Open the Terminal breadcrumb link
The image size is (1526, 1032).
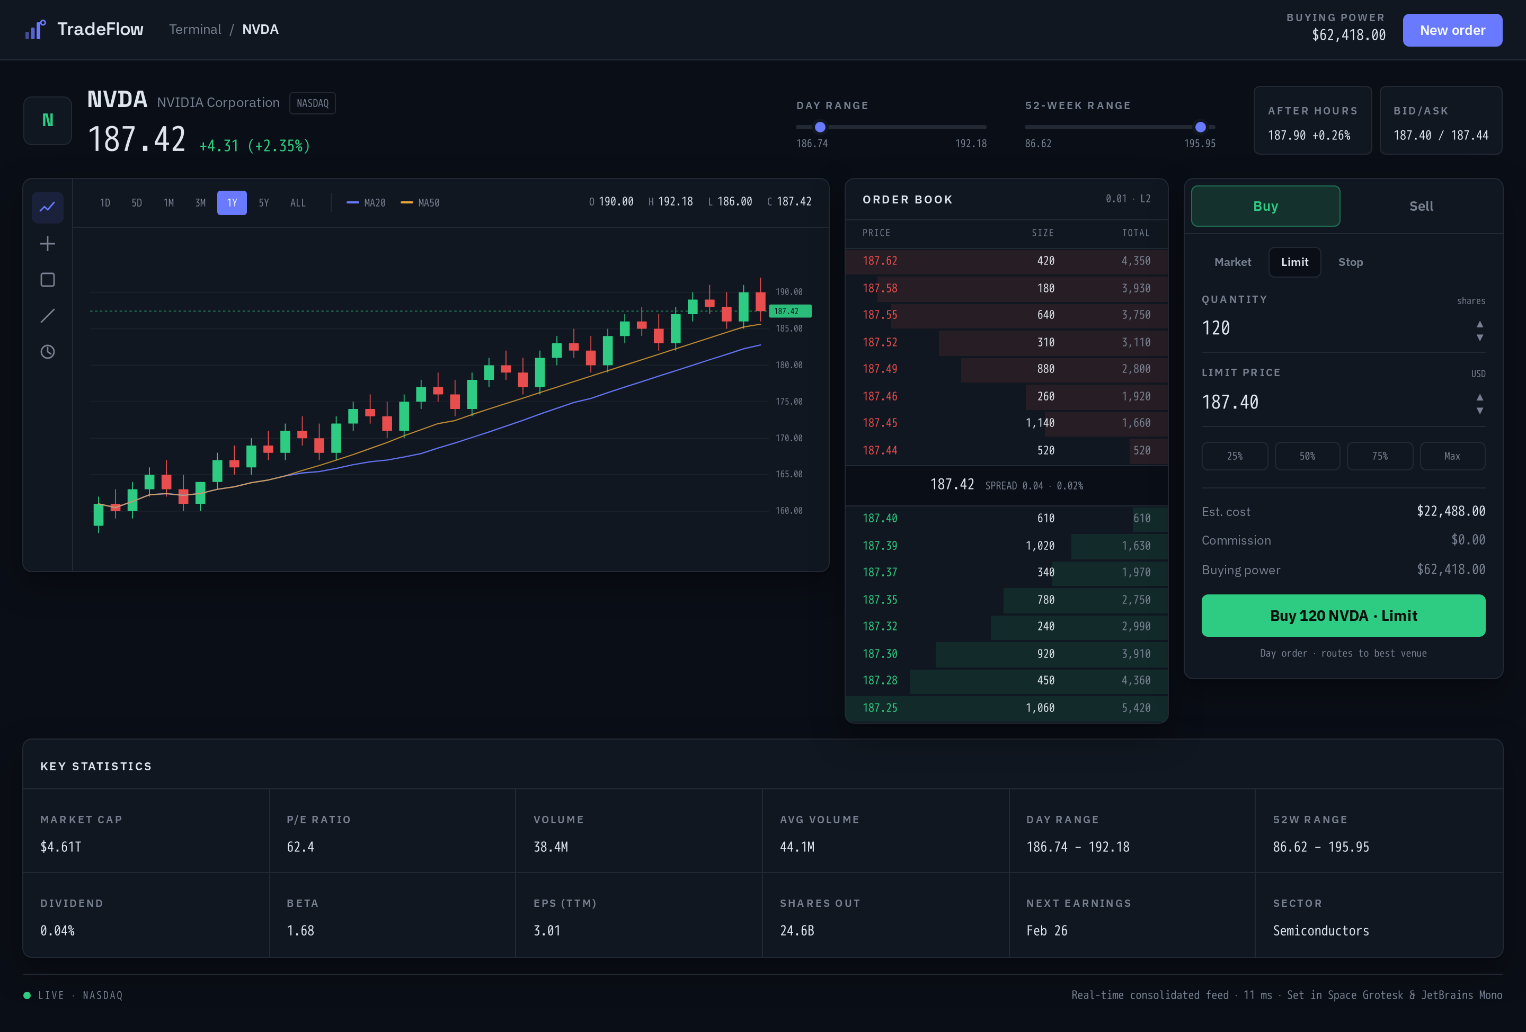pos(195,30)
